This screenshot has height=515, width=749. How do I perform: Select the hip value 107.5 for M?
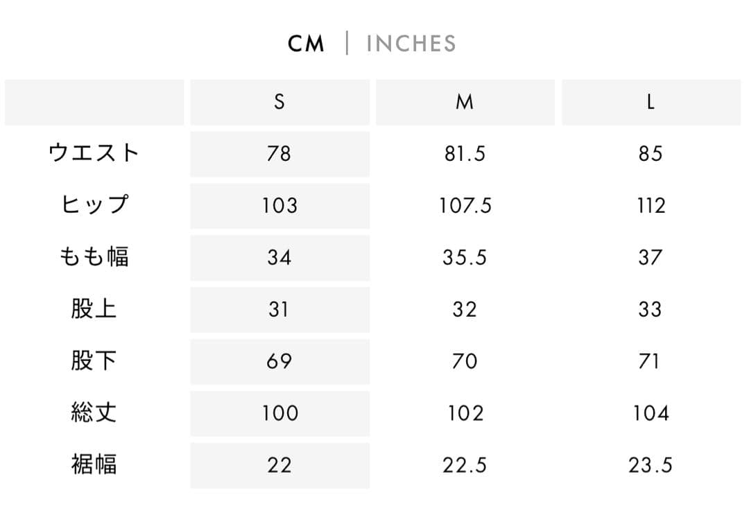pyautogui.click(x=465, y=206)
